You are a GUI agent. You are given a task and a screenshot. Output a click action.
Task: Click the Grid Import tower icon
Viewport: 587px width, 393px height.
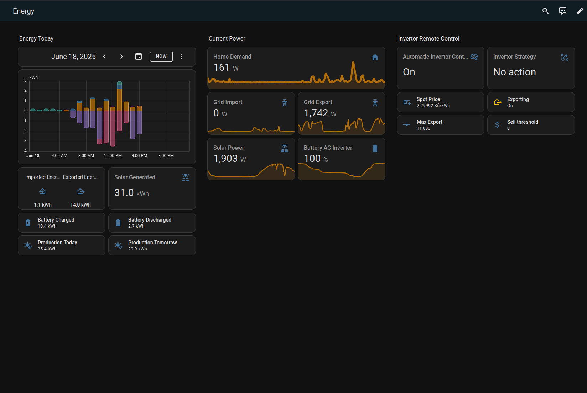click(285, 103)
